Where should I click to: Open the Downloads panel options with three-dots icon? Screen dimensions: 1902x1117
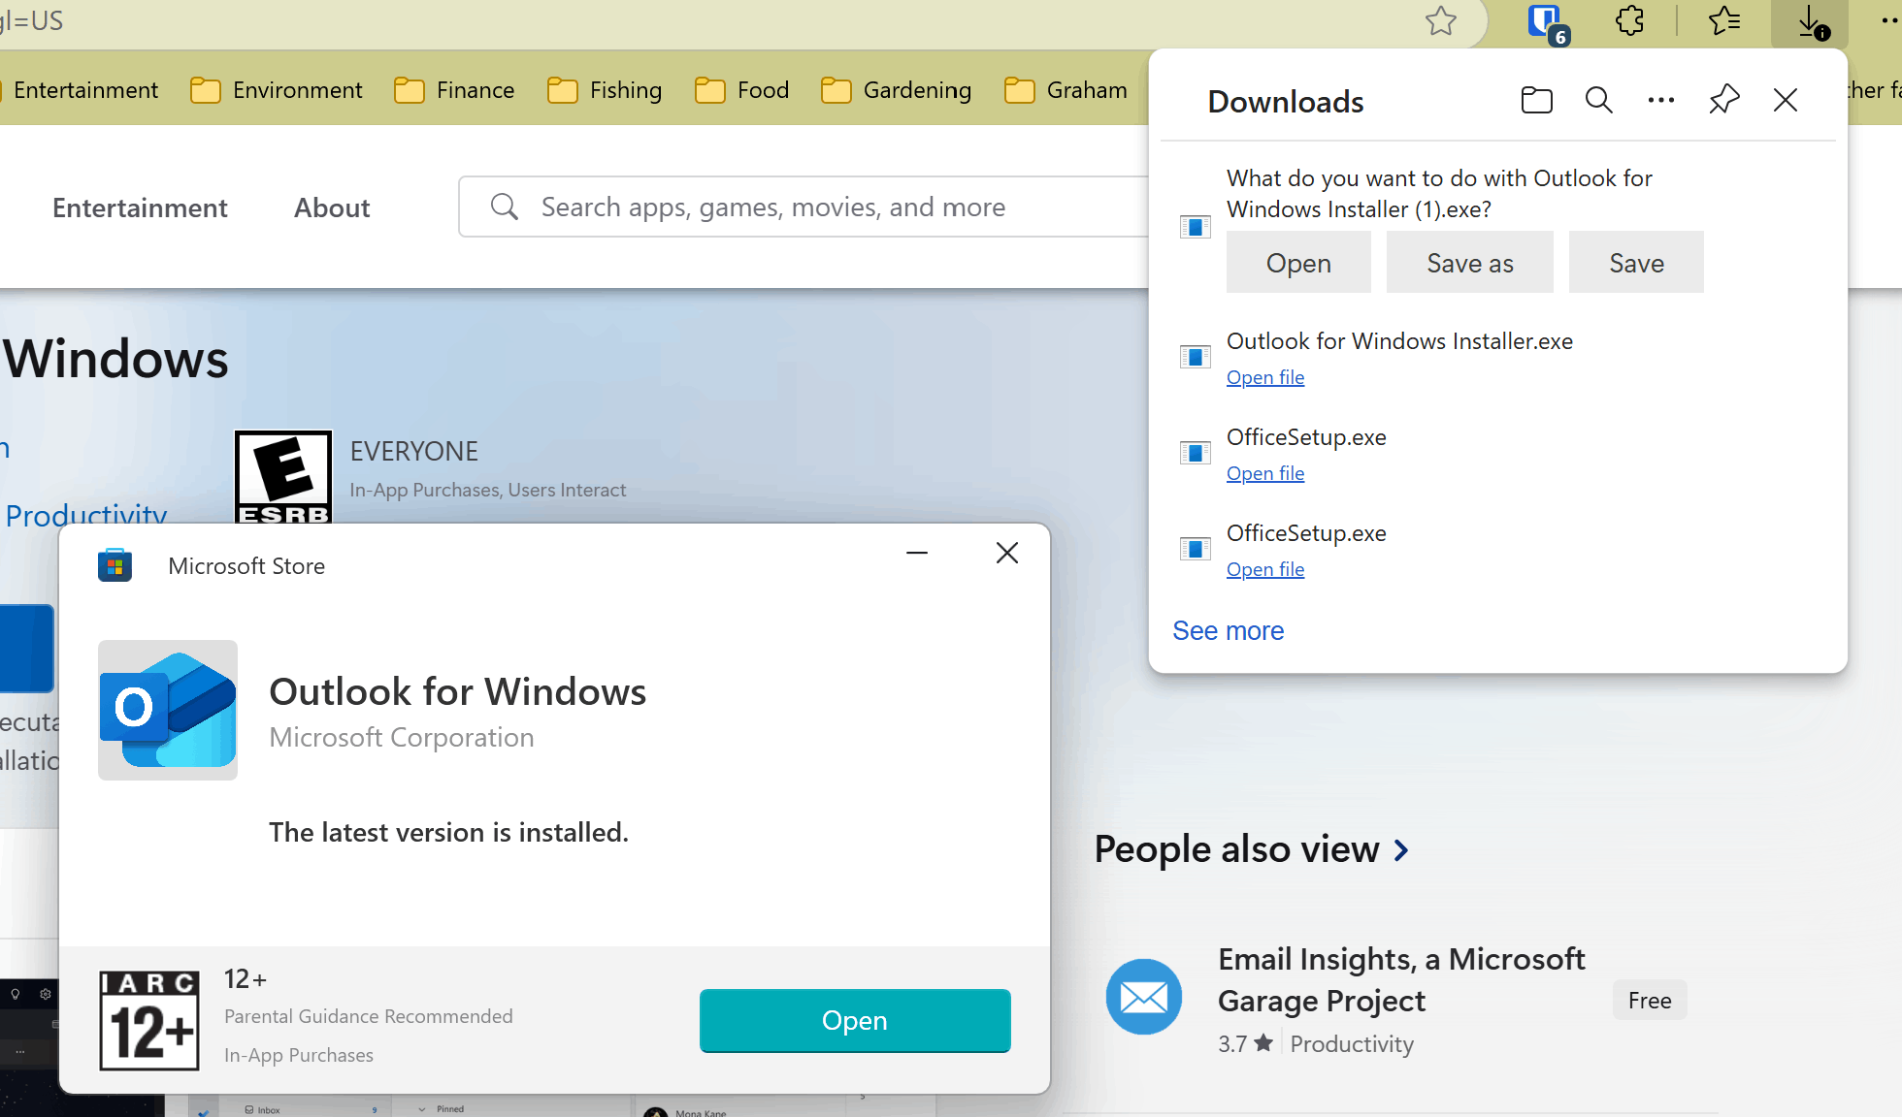(x=1660, y=100)
